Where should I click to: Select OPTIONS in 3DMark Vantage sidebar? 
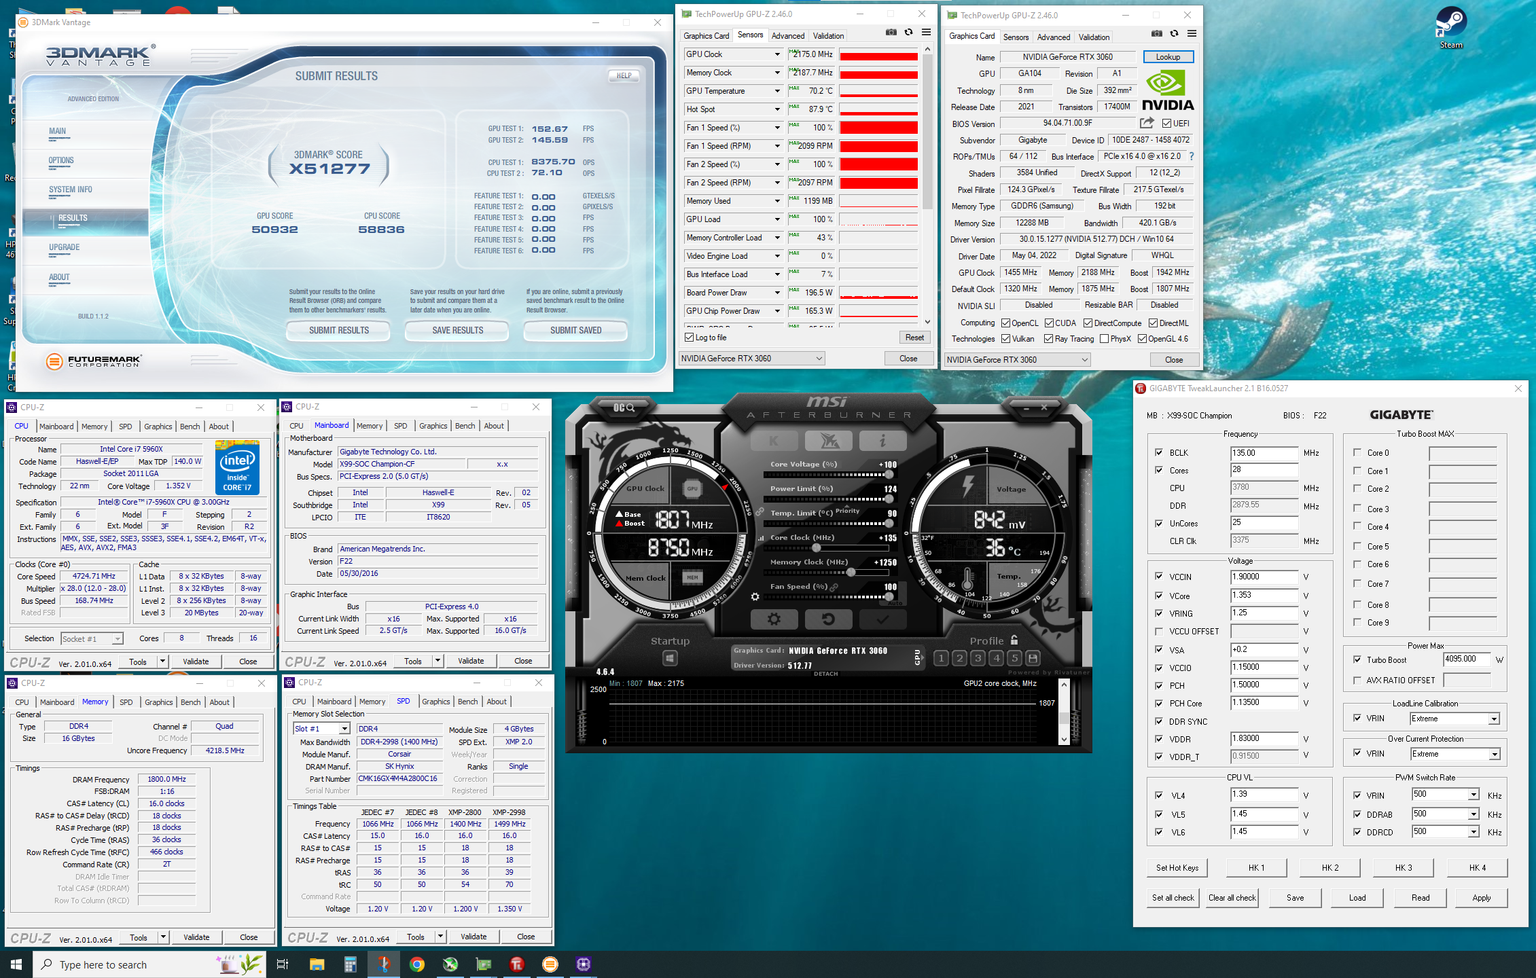(x=61, y=160)
